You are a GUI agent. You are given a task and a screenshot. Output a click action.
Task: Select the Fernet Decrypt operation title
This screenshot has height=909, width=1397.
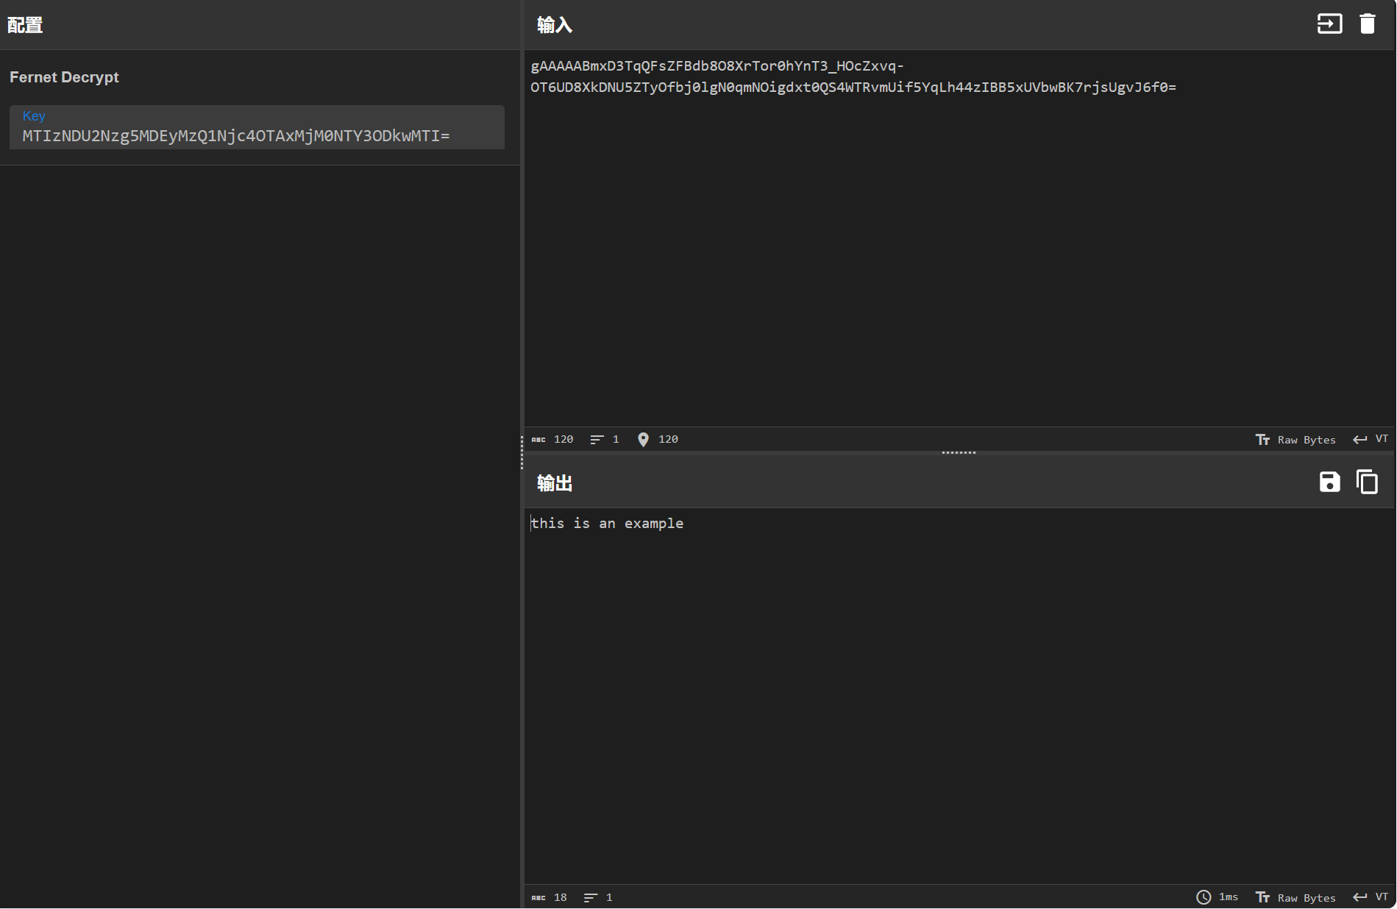[64, 77]
